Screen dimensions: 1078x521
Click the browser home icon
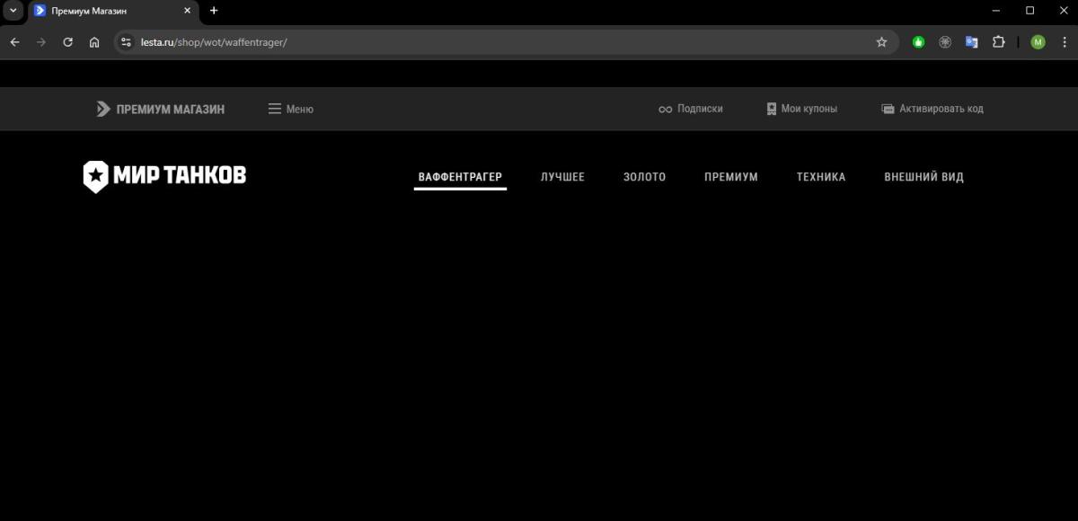(94, 42)
